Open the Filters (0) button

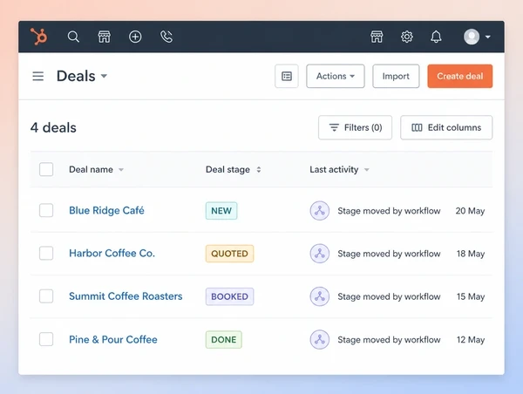point(355,127)
